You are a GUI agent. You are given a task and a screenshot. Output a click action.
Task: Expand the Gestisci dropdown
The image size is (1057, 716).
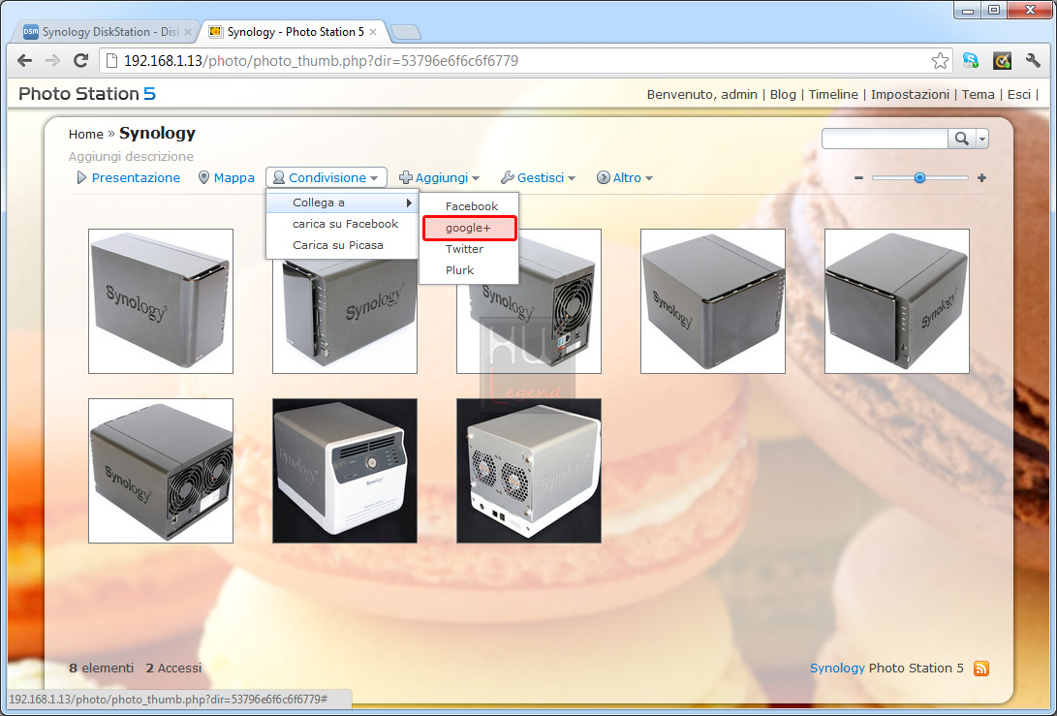(538, 178)
